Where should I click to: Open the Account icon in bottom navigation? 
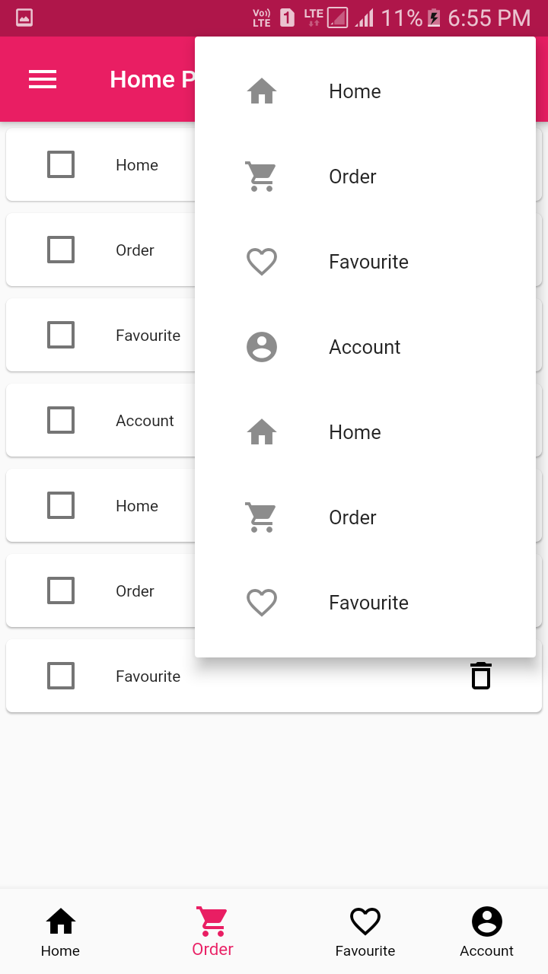click(x=486, y=921)
